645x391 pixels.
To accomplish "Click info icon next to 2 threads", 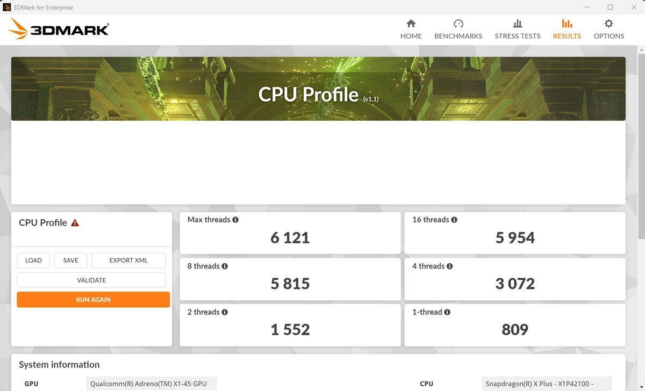I will pyautogui.click(x=225, y=312).
